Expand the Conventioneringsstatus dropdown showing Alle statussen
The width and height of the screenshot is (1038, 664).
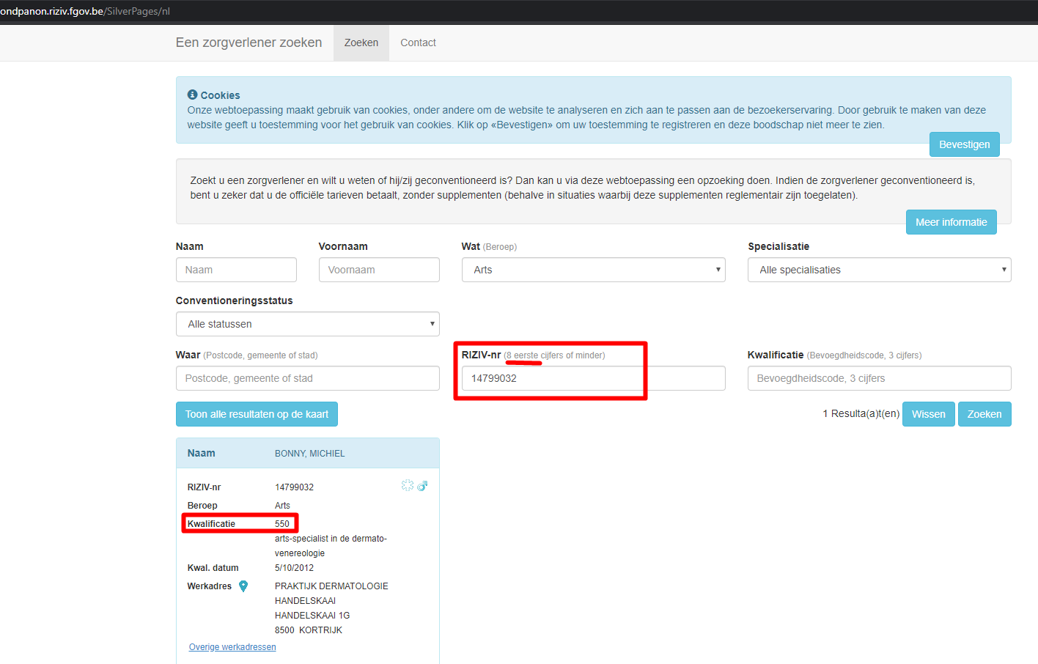coord(307,324)
